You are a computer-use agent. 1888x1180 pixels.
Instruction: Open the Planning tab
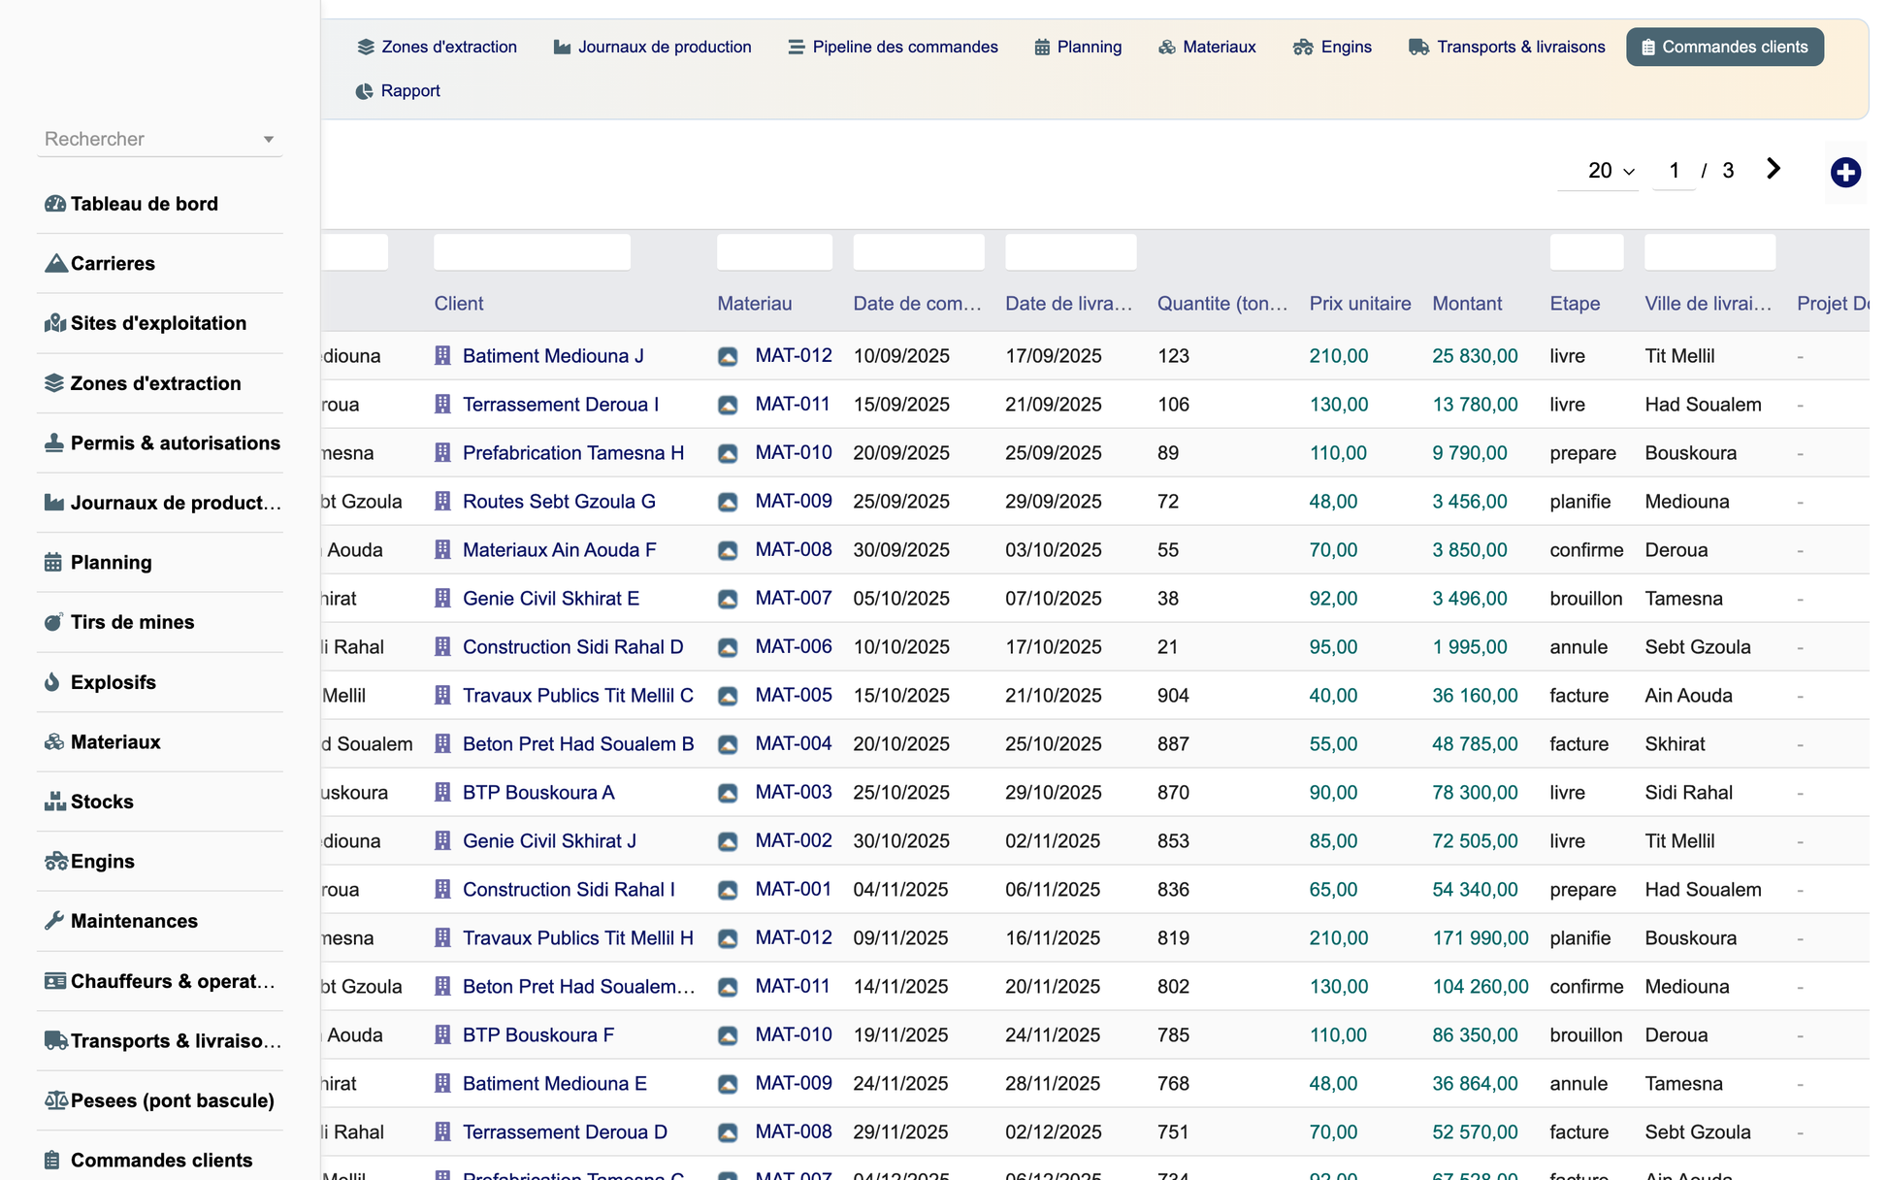[x=1078, y=47]
